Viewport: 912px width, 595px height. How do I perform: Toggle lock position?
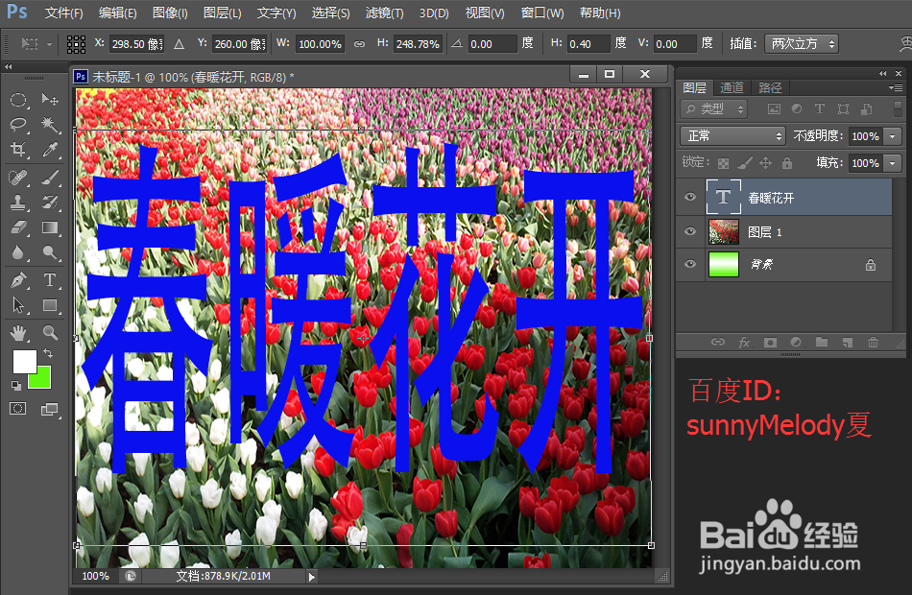pos(766,163)
